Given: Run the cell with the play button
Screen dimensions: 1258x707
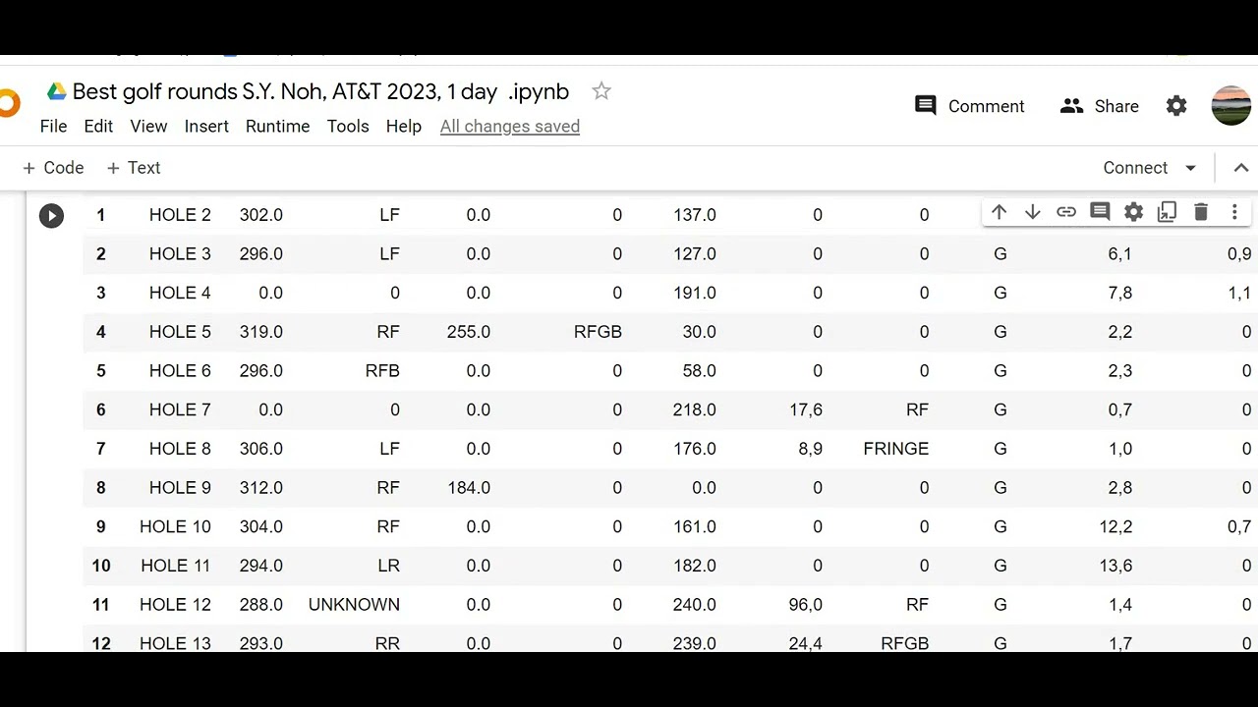Looking at the screenshot, I should click(51, 216).
